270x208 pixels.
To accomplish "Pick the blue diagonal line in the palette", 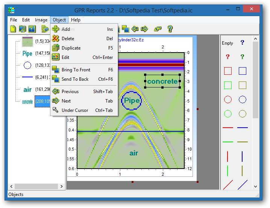I will click(243, 185).
